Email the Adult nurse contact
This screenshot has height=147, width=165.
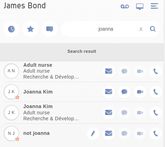click(109, 71)
